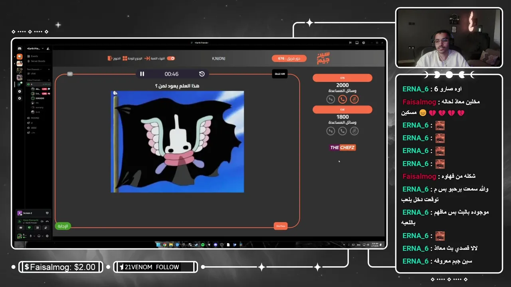Viewport: 511px width, 287px height.
Task: Reset the timer with the restart icon
Action: pyautogui.click(x=202, y=74)
